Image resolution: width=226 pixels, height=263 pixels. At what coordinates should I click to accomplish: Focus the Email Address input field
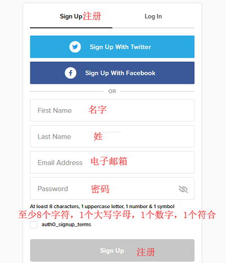pyautogui.click(x=112, y=162)
